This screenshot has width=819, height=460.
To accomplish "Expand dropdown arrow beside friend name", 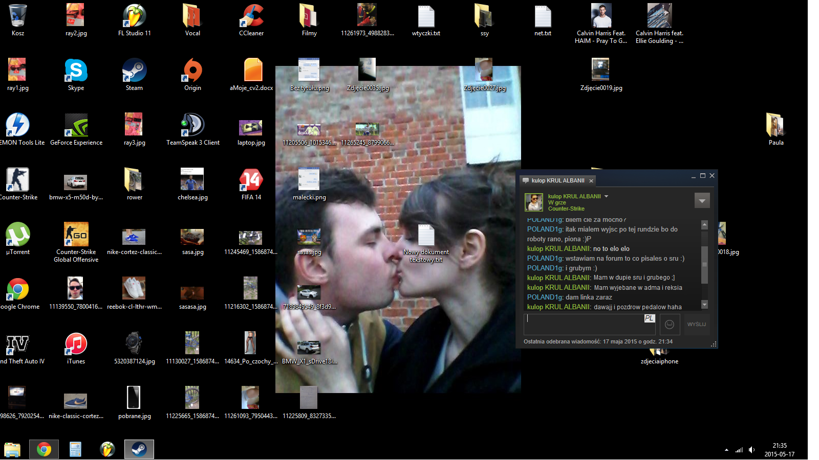I will pyautogui.click(x=607, y=196).
